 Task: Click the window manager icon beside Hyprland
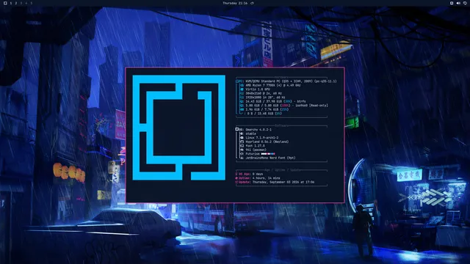(x=242, y=142)
